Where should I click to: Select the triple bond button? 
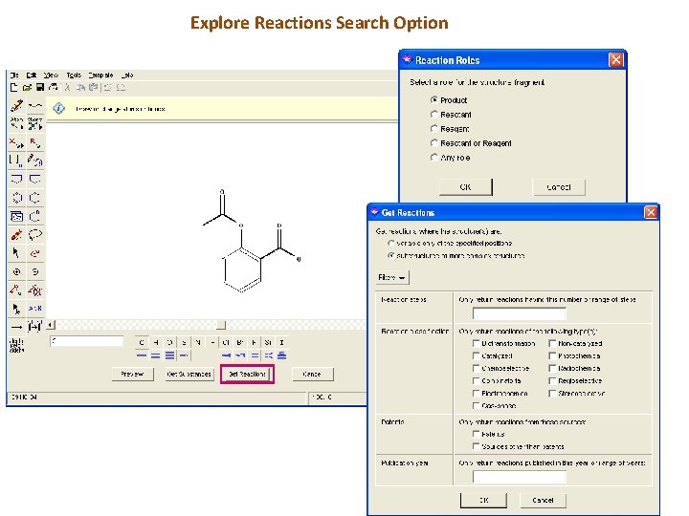click(x=169, y=355)
